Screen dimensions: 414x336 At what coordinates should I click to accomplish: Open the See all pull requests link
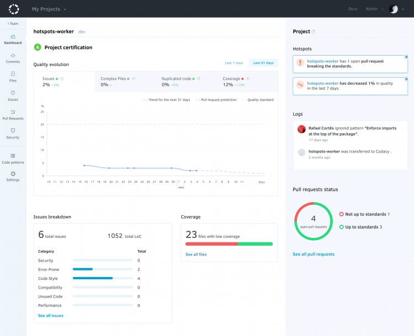click(x=313, y=254)
